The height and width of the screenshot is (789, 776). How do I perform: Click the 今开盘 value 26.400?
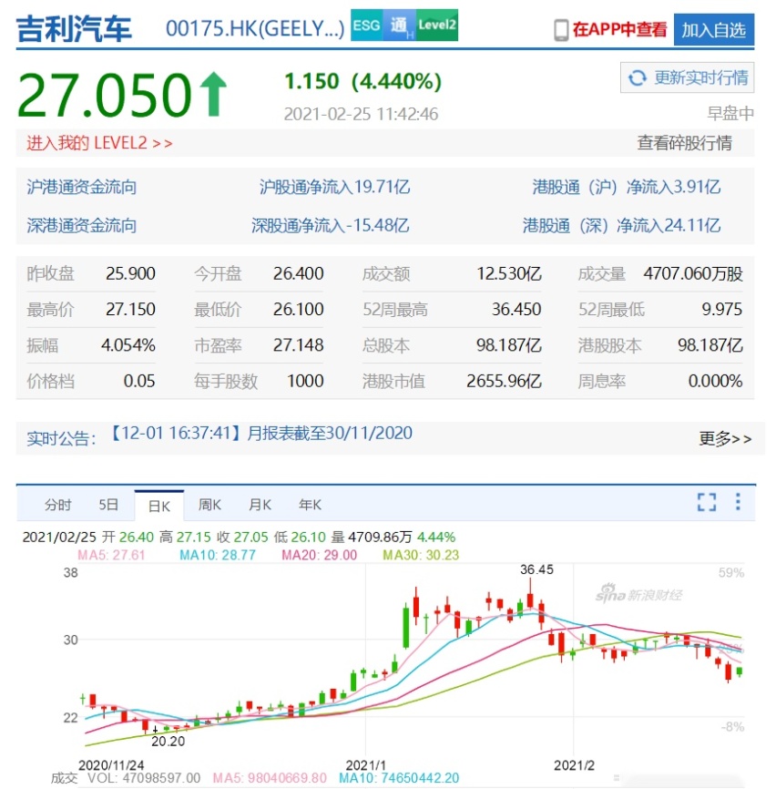click(298, 273)
